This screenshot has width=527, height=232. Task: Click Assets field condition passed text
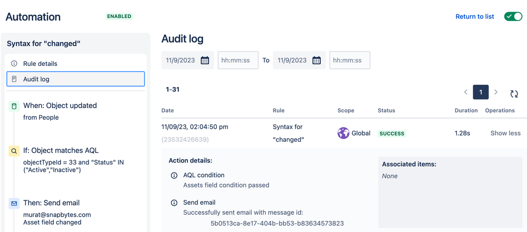click(x=226, y=185)
